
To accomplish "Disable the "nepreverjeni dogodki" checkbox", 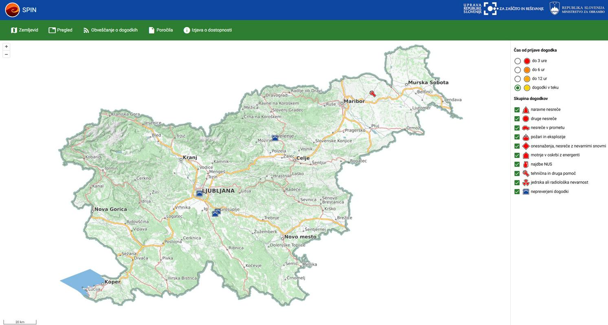I will [517, 192].
